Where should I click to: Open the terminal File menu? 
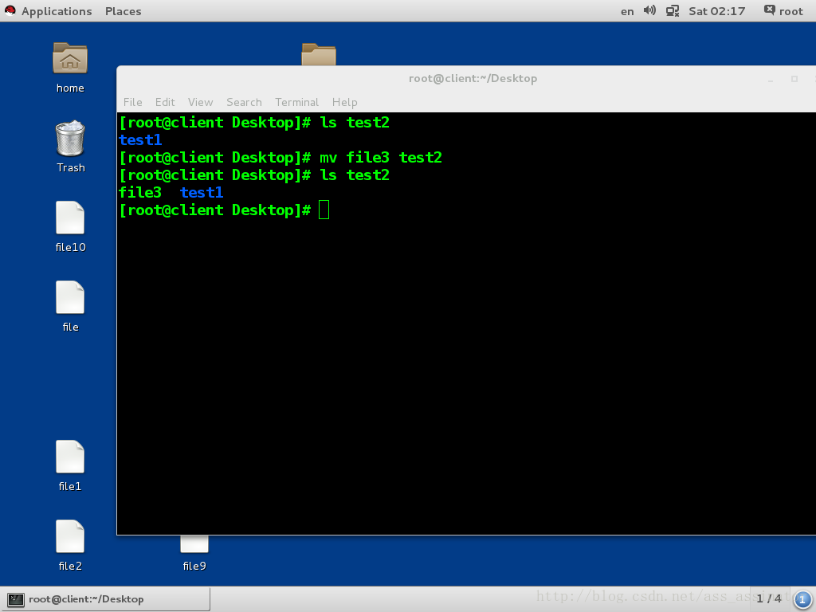tap(133, 102)
